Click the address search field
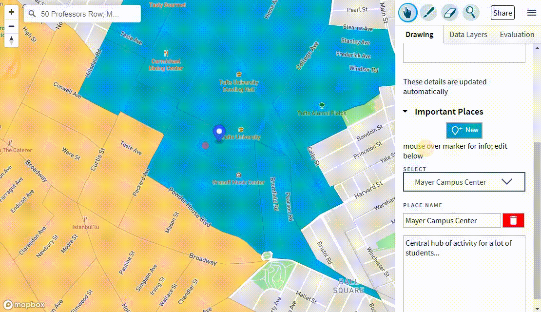 83,14
